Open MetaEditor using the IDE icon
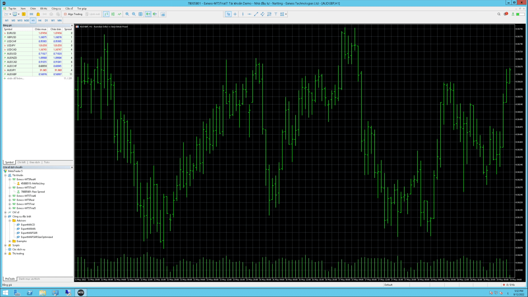528x297 pixels. point(31,14)
